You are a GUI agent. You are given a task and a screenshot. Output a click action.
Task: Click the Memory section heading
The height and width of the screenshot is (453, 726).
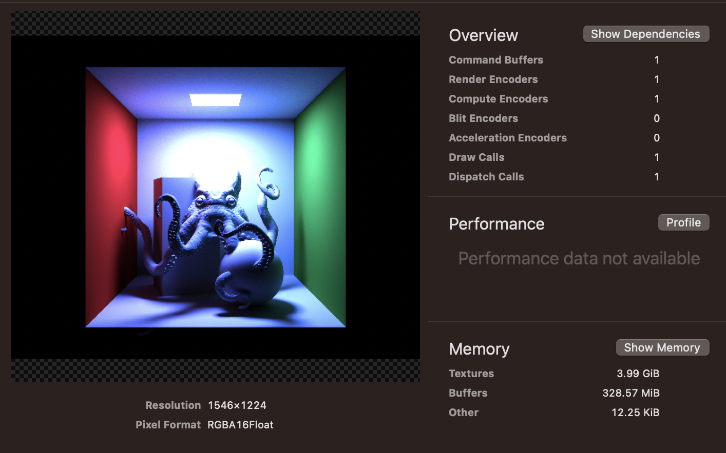pyautogui.click(x=479, y=349)
